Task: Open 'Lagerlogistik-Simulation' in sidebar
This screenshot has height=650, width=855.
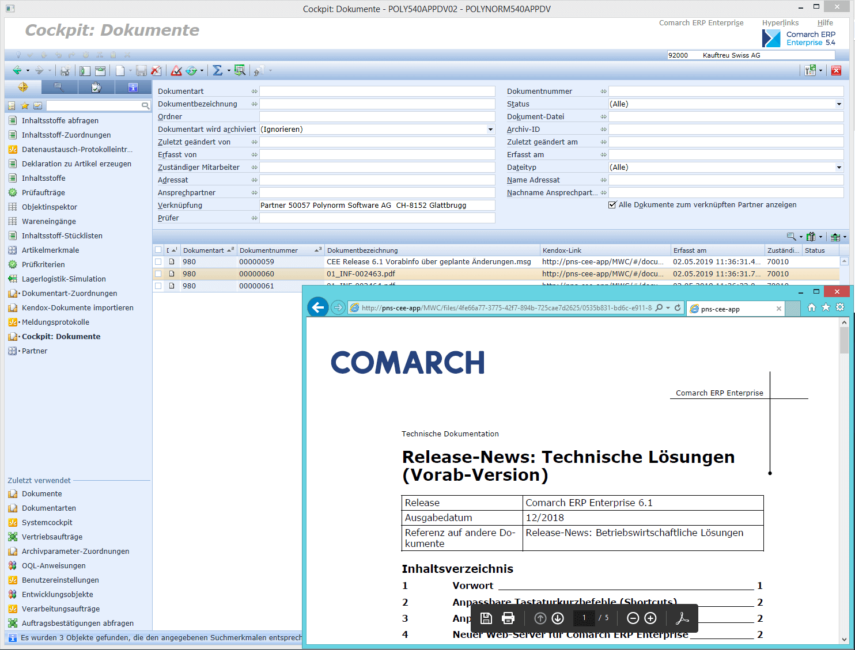Action: (63, 279)
